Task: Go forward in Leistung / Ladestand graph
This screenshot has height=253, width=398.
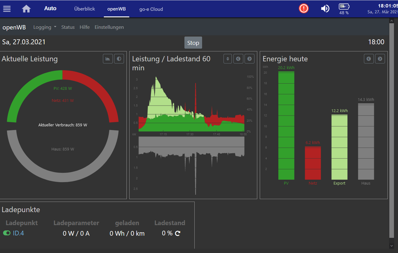Action: (250, 59)
